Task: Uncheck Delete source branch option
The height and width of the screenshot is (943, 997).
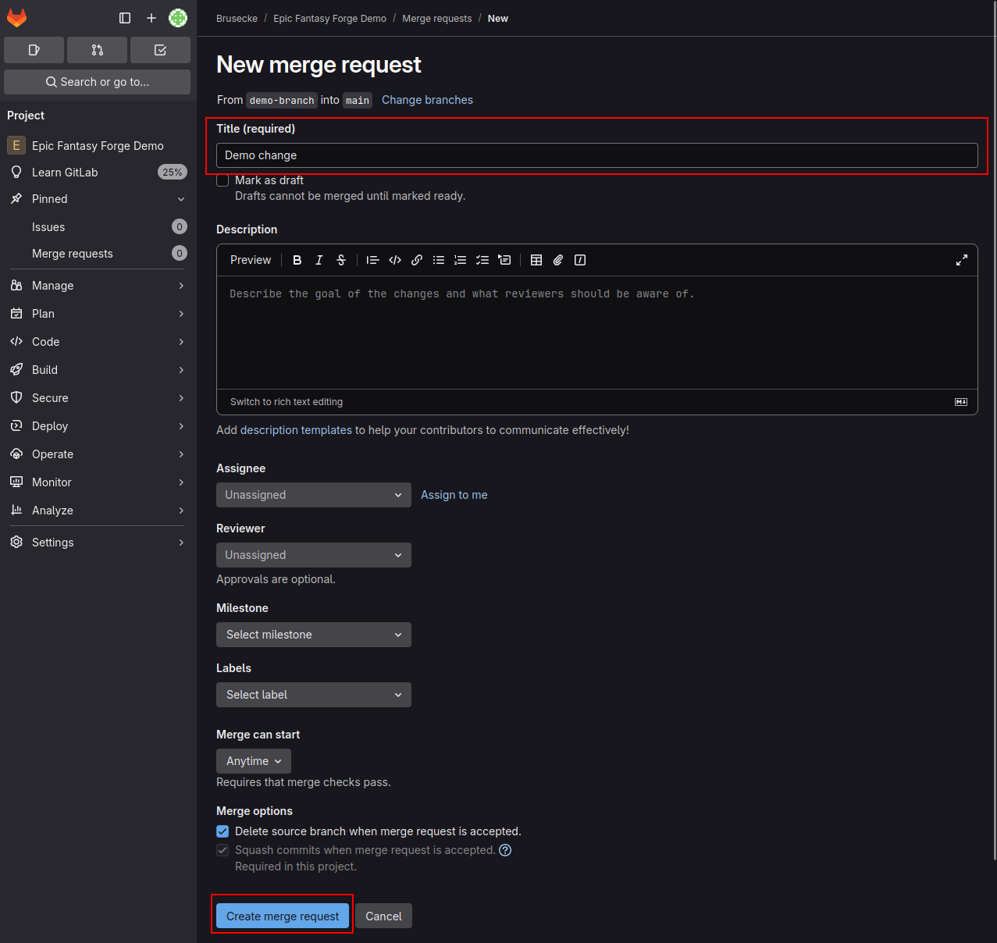Action: 223,831
